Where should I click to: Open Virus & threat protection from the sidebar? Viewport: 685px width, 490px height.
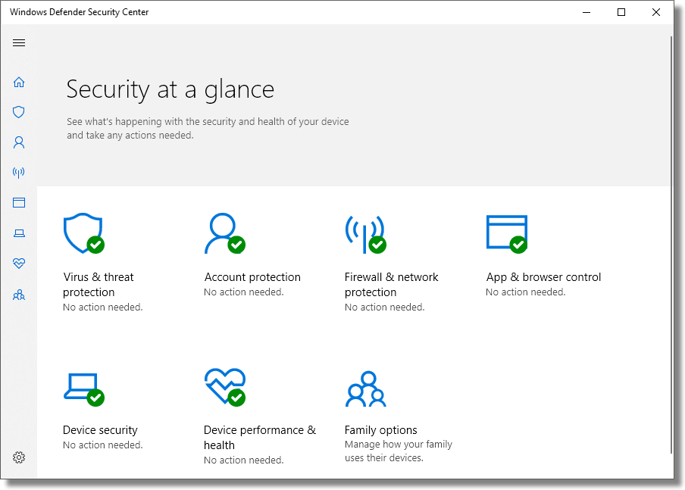click(x=18, y=112)
